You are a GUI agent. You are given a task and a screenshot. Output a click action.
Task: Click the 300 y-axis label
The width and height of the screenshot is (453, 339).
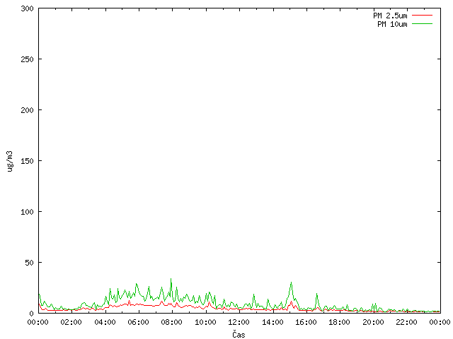tap(27, 8)
